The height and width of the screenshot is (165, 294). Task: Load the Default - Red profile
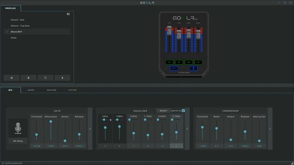tap(37, 20)
